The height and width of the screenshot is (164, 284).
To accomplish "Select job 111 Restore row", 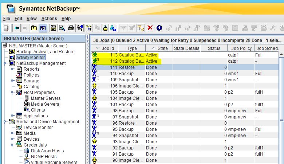I will [x=185, y=67].
